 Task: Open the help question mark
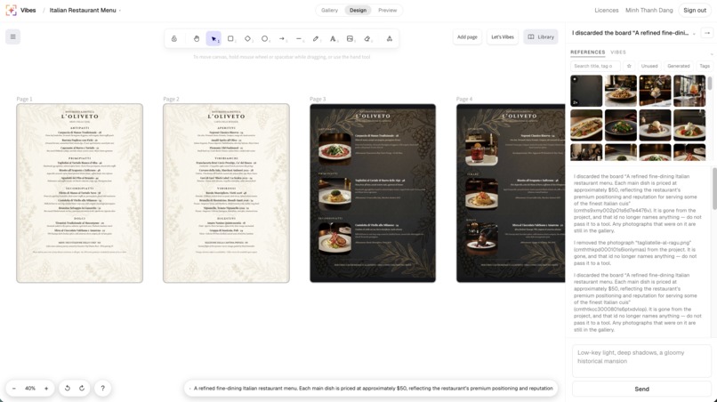click(103, 389)
